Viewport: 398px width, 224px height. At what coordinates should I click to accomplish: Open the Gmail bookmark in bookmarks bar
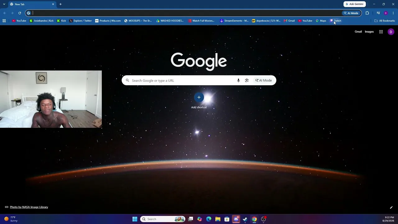pyautogui.click(x=289, y=21)
